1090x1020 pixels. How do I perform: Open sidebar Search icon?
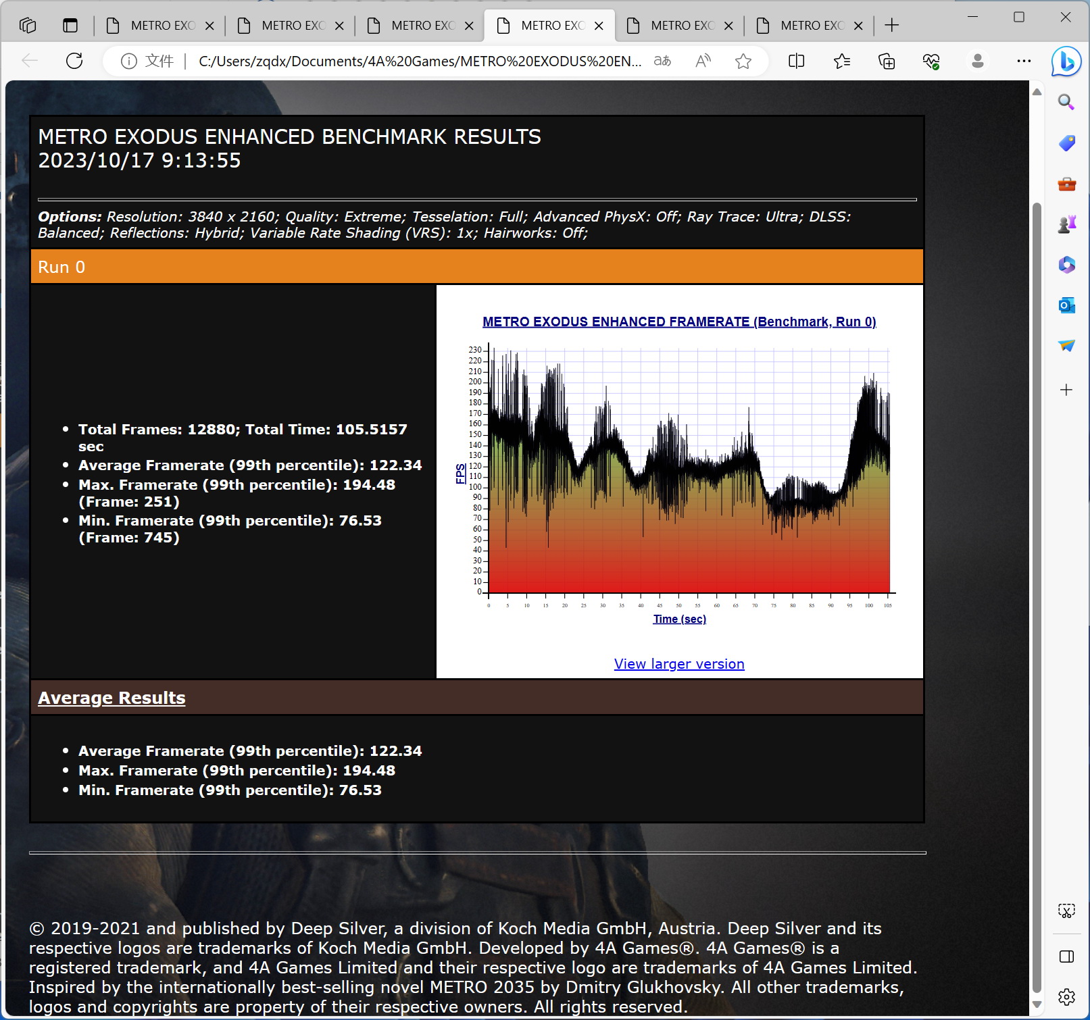tap(1066, 102)
